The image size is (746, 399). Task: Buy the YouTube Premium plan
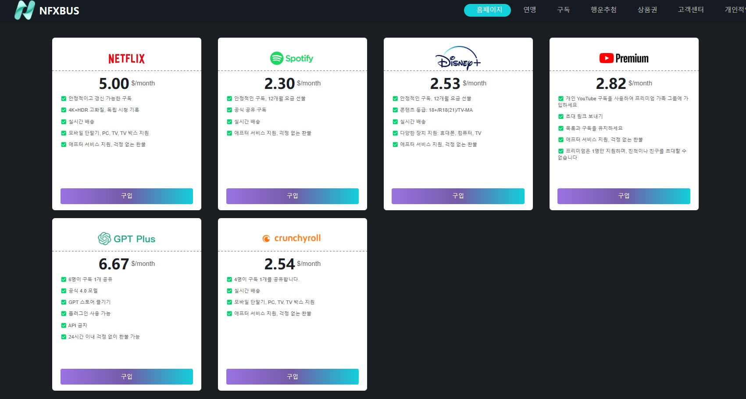coord(624,196)
